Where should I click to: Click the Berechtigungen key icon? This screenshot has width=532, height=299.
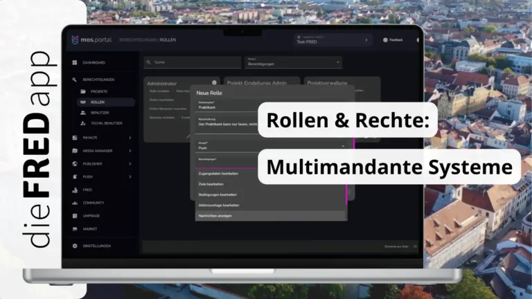coord(74,80)
